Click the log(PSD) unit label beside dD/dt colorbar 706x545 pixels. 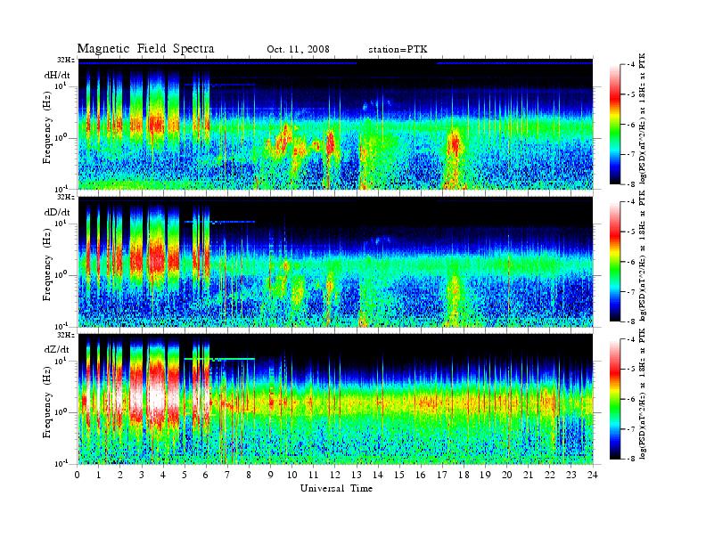point(642,256)
